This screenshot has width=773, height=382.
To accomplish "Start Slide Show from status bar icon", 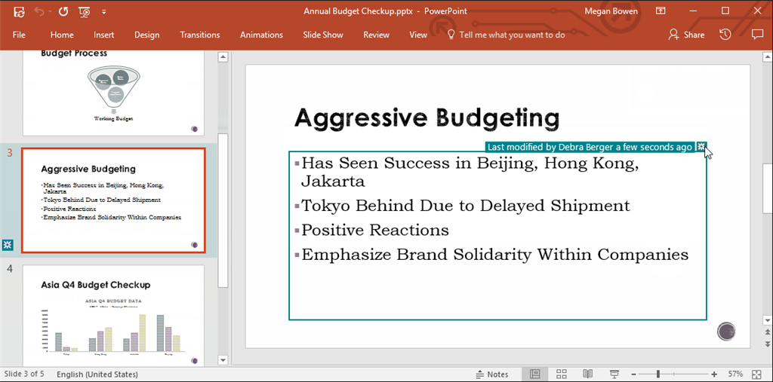I will [614, 374].
